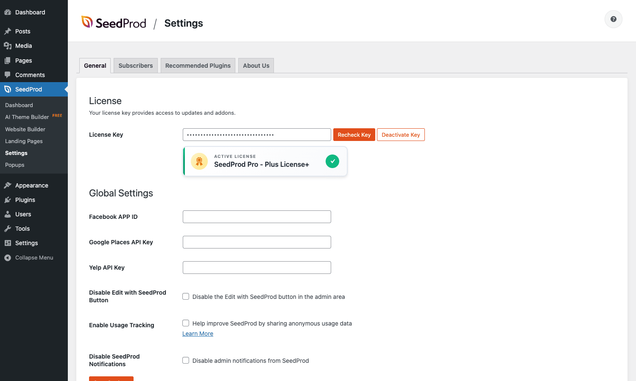The image size is (636, 381).
Task: Click the Pages icon in sidebar
Action: (x=8, y=61)
